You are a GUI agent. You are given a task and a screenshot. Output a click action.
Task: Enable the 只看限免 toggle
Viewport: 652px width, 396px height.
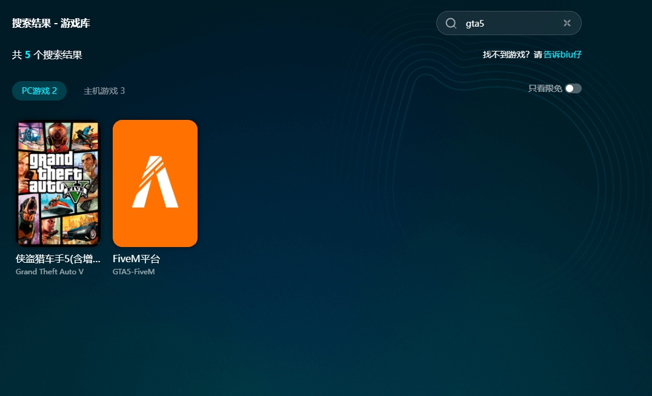(573, 88)
